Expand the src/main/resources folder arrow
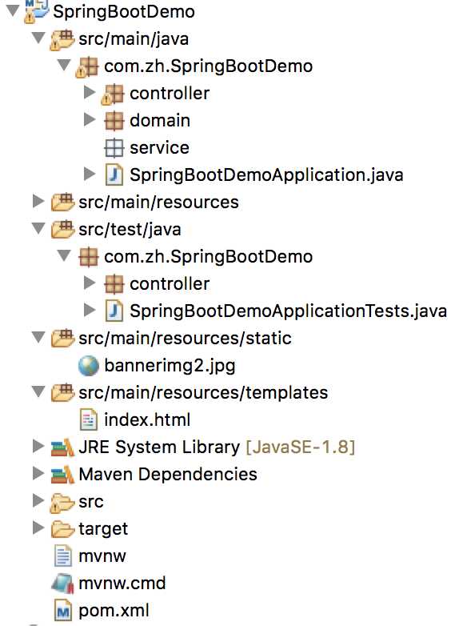 coord(38,201)
